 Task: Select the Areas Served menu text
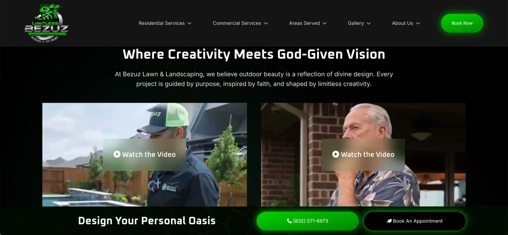304,23
